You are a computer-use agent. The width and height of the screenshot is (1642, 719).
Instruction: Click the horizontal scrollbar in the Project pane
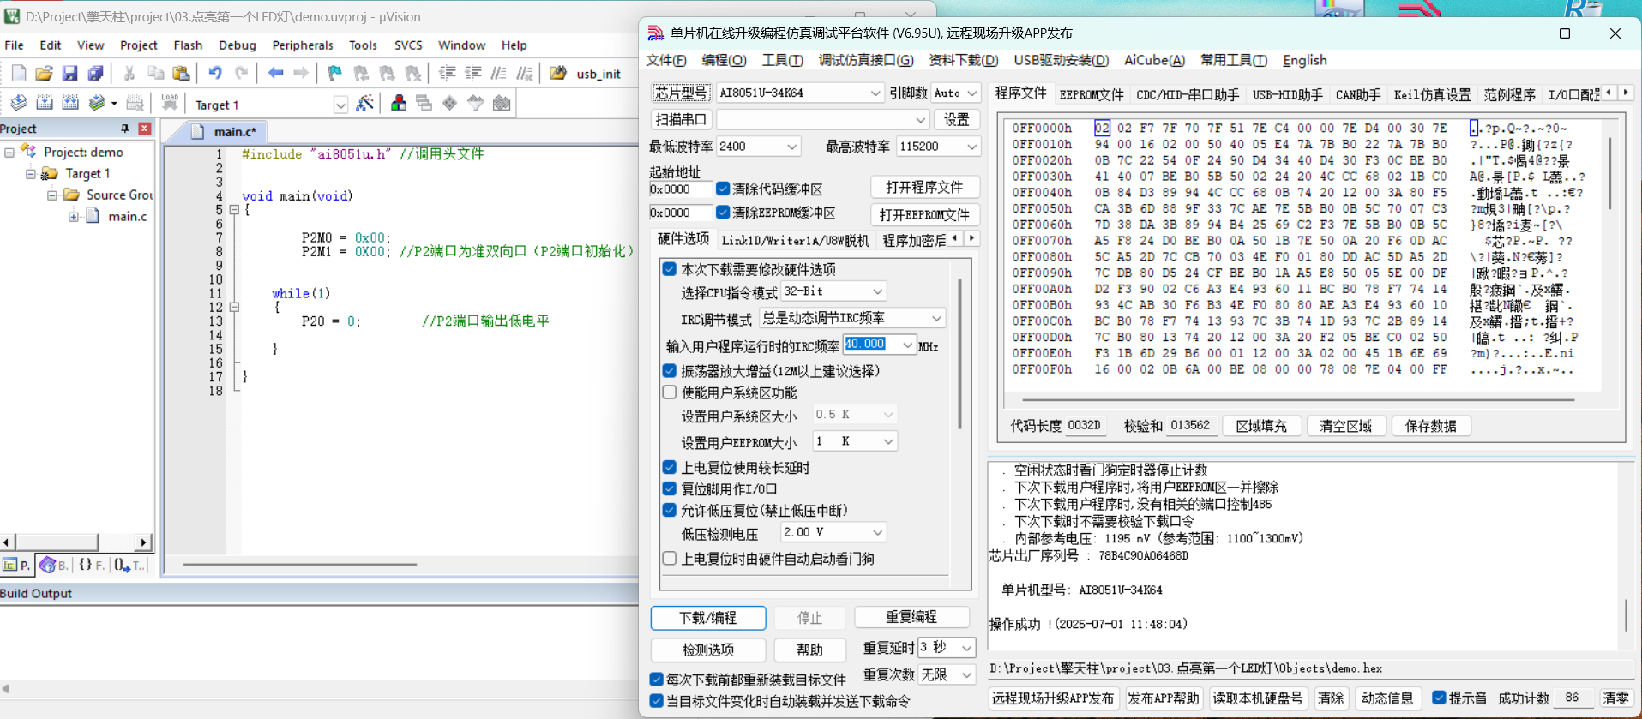pyautogui.click(x=76, y=542)
